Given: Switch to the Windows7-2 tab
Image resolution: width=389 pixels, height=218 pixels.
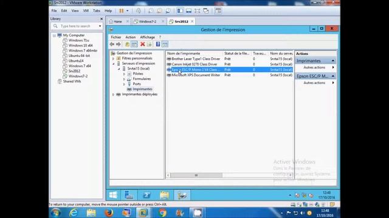Looking at the screenshot, I should click(x=148, y=22).
